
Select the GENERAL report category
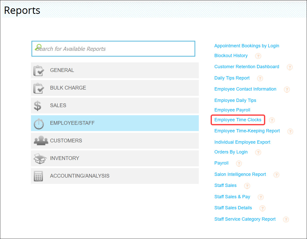tap(115, 70)
